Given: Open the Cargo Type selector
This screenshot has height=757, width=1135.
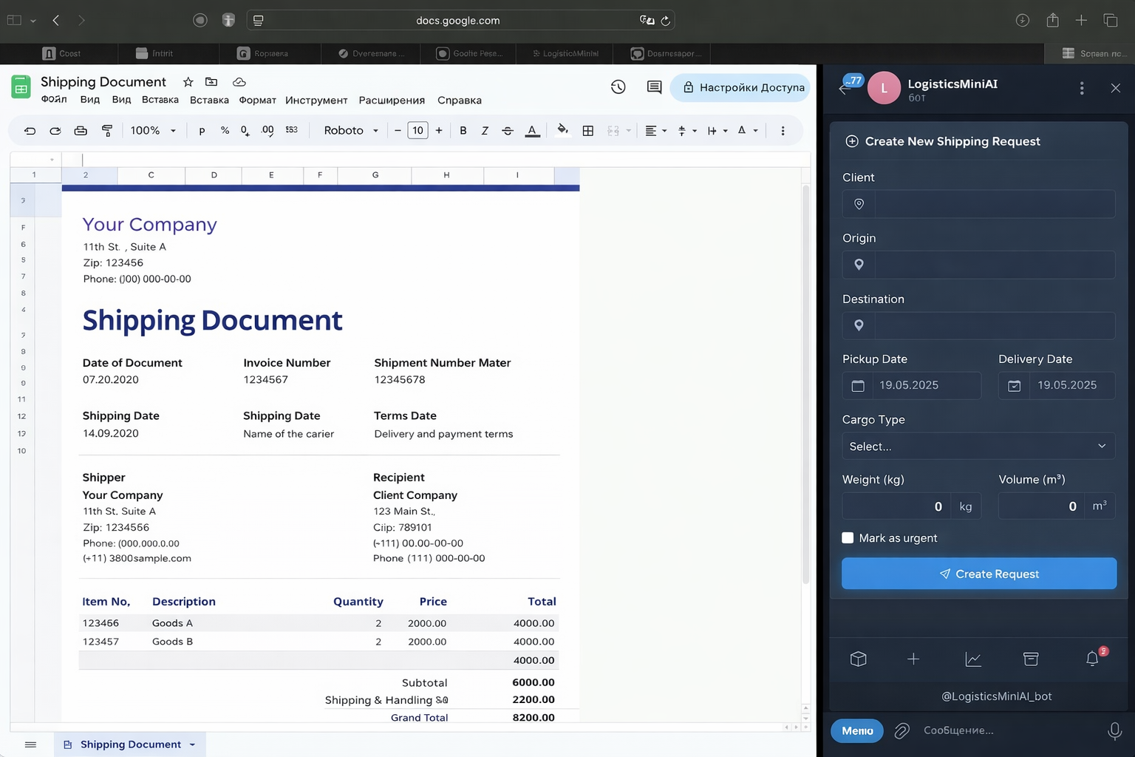Looking at the screenshot, I should pyautogui.click(x=978, y=446).
